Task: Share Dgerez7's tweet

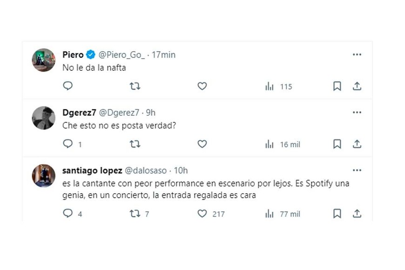Action: pyautogui.click(x=357, y=144)
